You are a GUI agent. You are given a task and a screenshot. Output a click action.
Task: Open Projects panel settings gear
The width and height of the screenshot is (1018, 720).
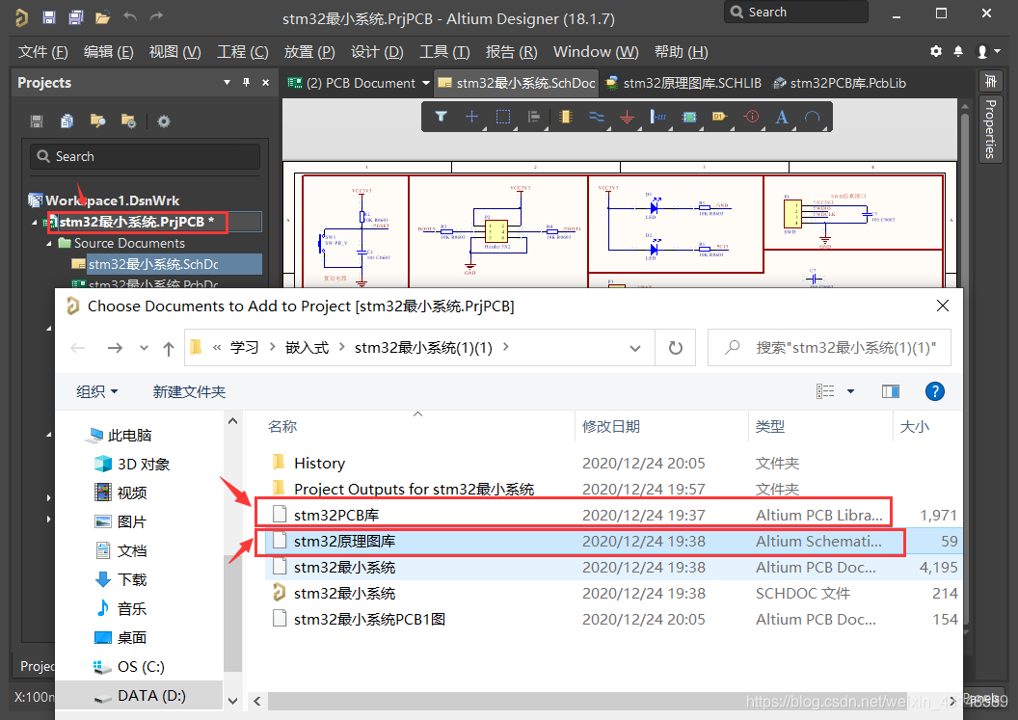tap(164, 121)
